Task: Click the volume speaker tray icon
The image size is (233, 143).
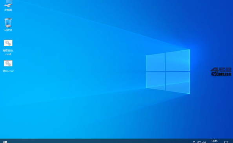Action: coord(204,142)
